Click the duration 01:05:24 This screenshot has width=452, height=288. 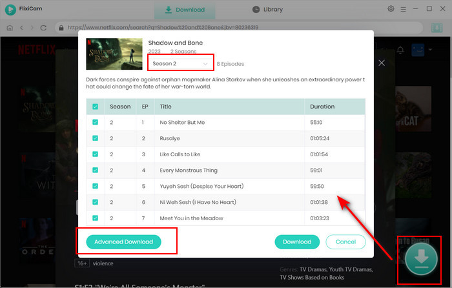[x=320, y=138]
